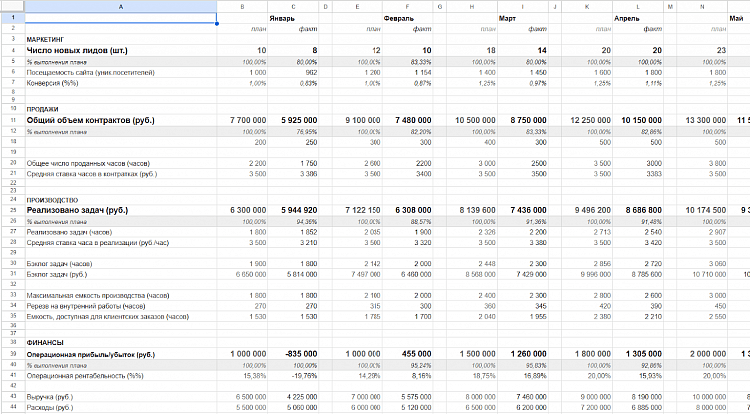
Task: Click the value 10 150 000
Action: click(641, 120)
